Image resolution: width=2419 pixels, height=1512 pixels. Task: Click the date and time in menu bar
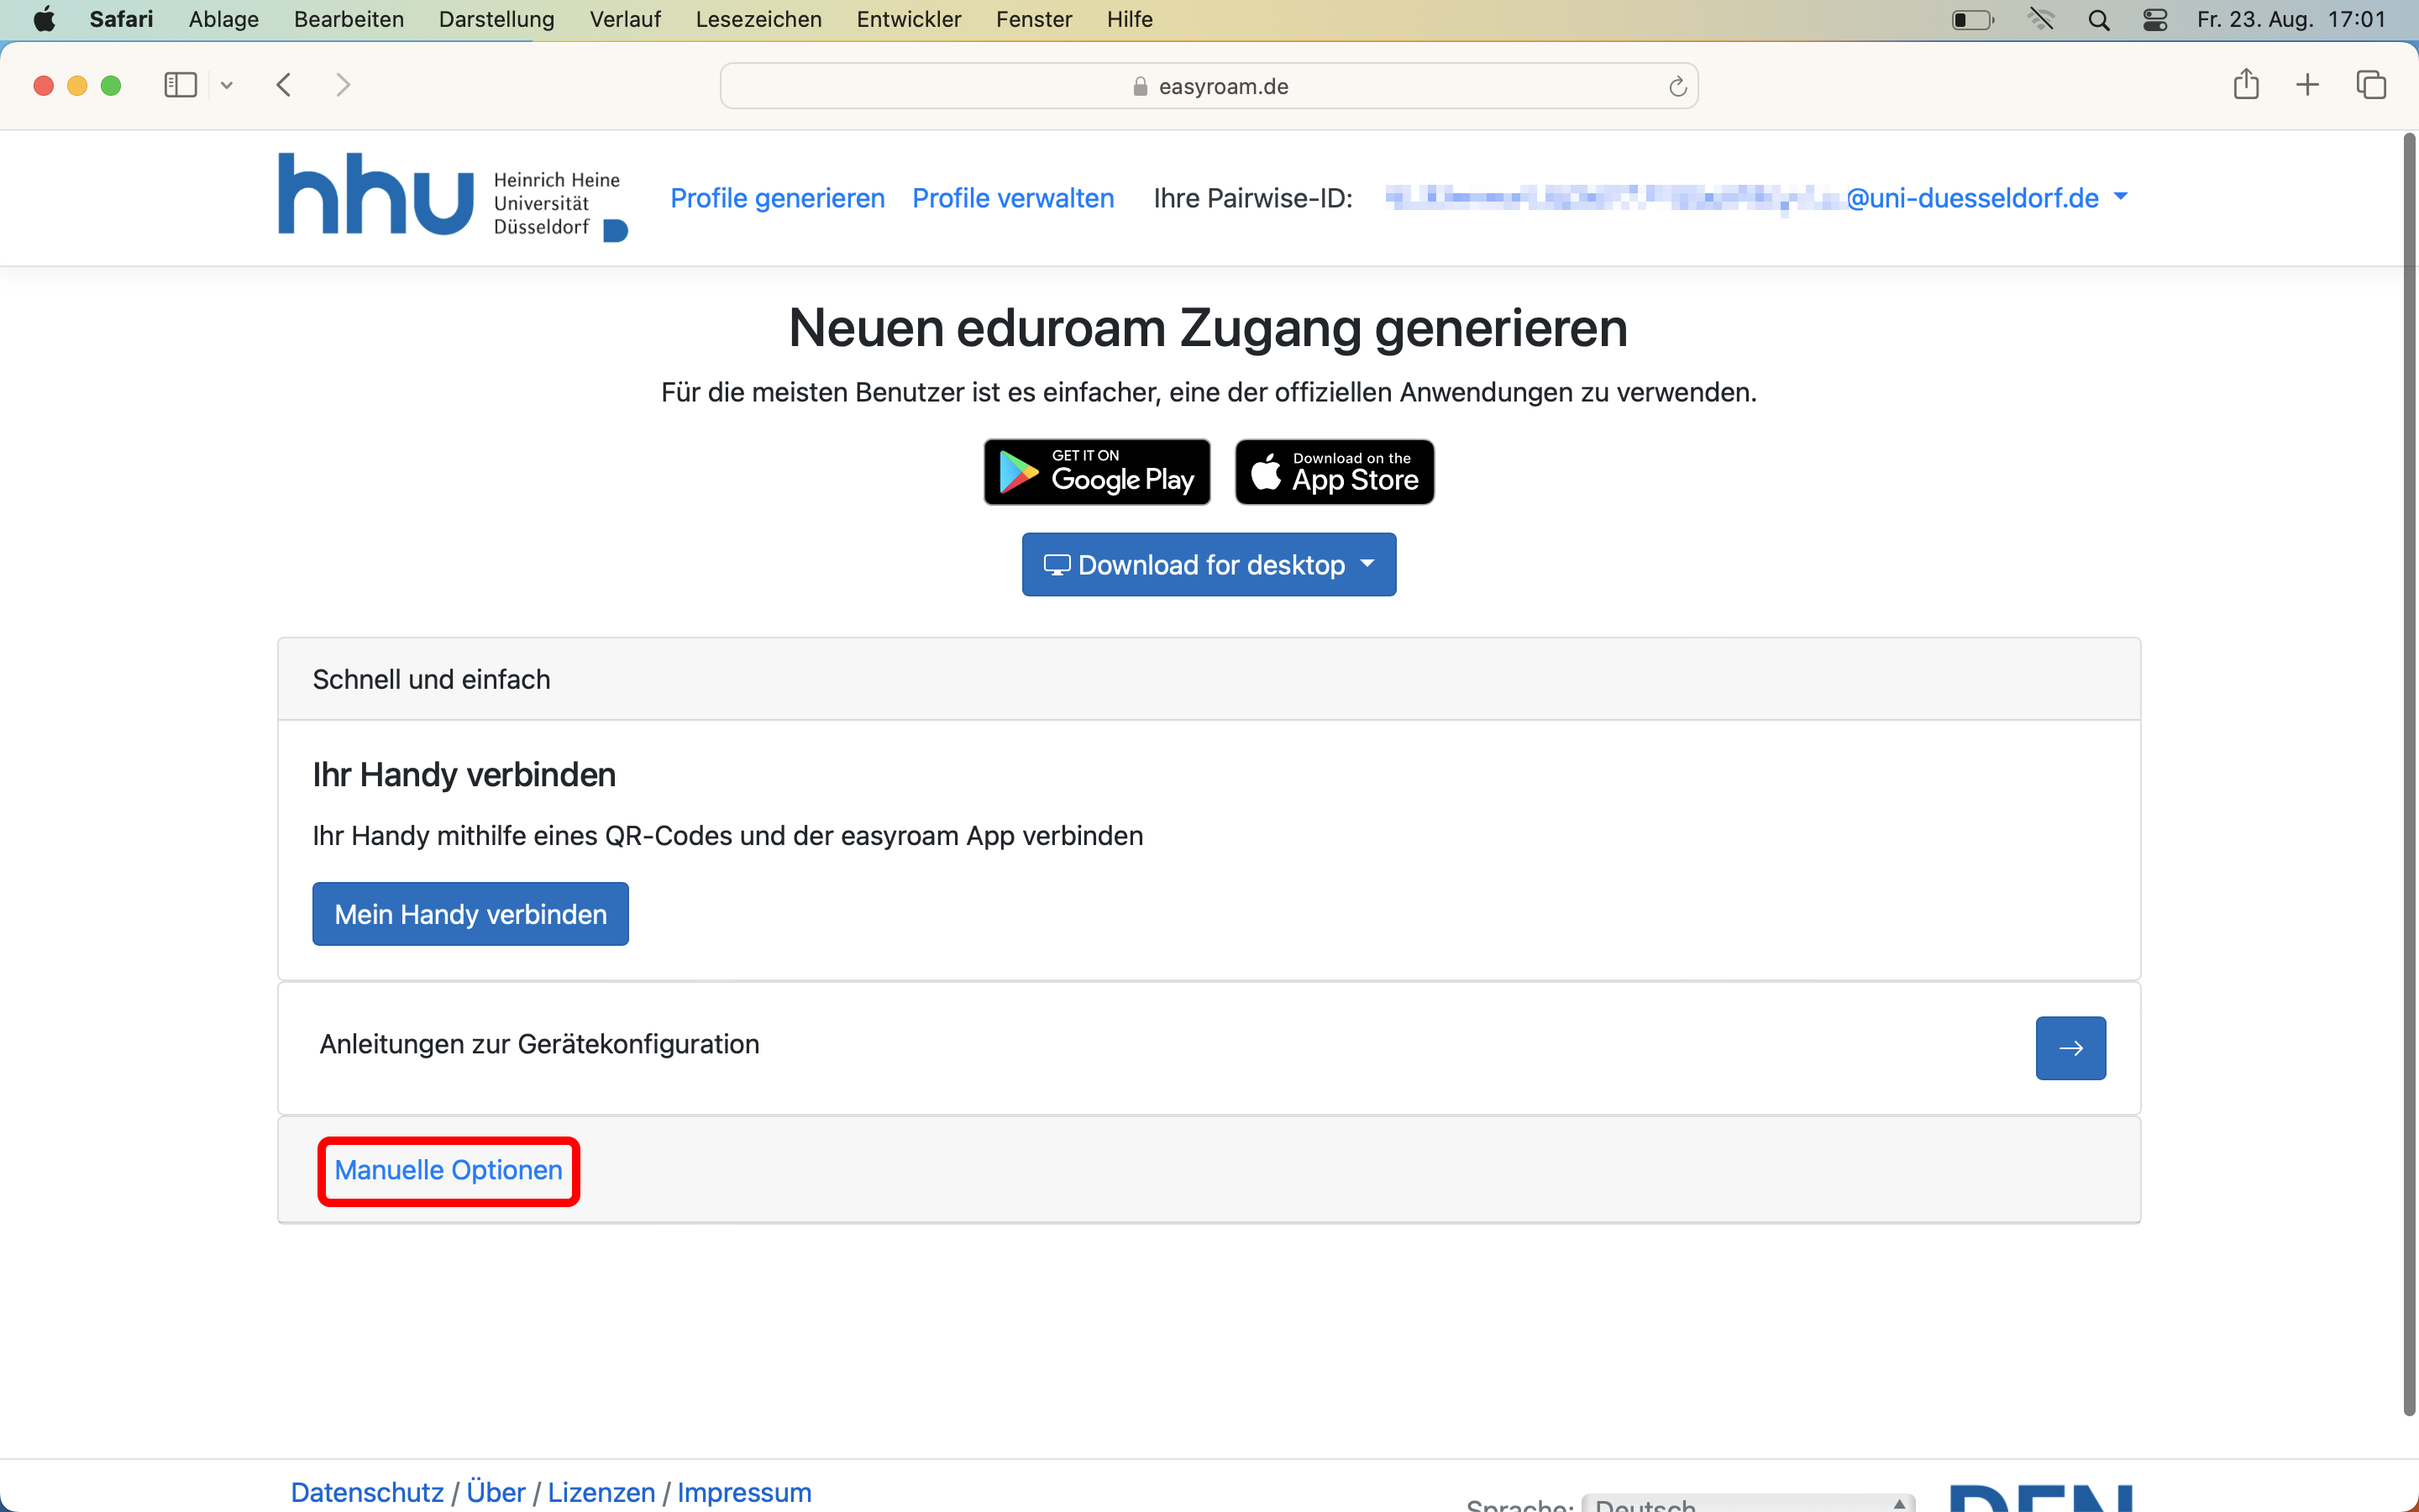(x=2290, y=19)
